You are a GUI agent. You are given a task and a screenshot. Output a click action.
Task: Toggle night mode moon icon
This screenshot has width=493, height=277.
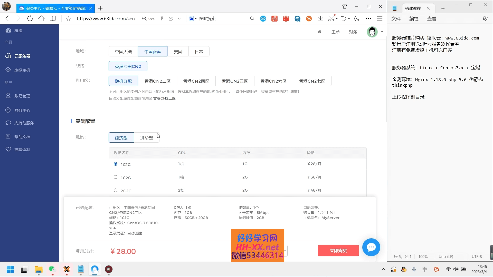click(x=357, y=18)
